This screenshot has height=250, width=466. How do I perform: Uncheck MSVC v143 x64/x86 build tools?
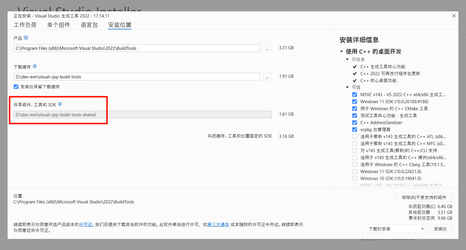coord(355,94)
